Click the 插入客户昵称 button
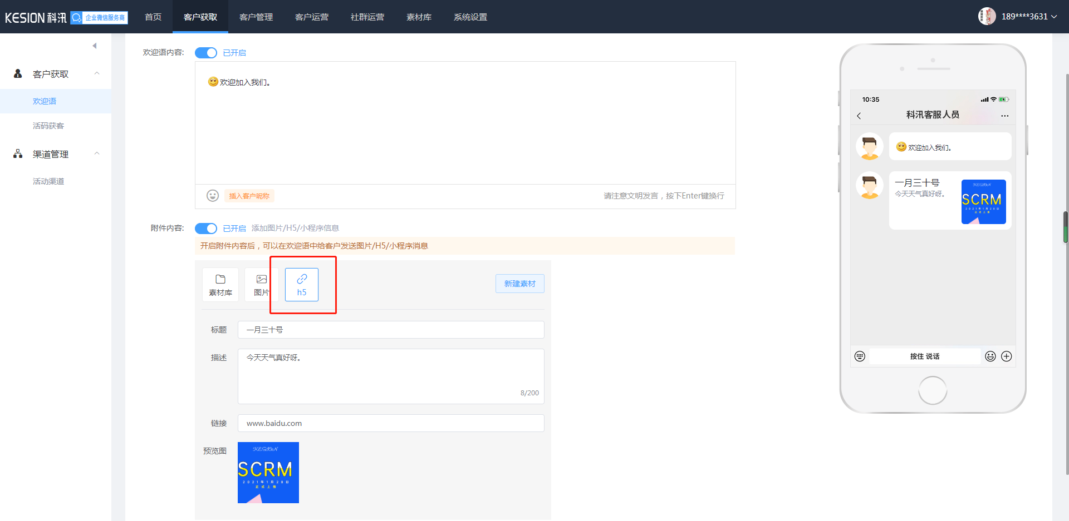The width and height of the screenshot is (1069, 521). point(249,196)
